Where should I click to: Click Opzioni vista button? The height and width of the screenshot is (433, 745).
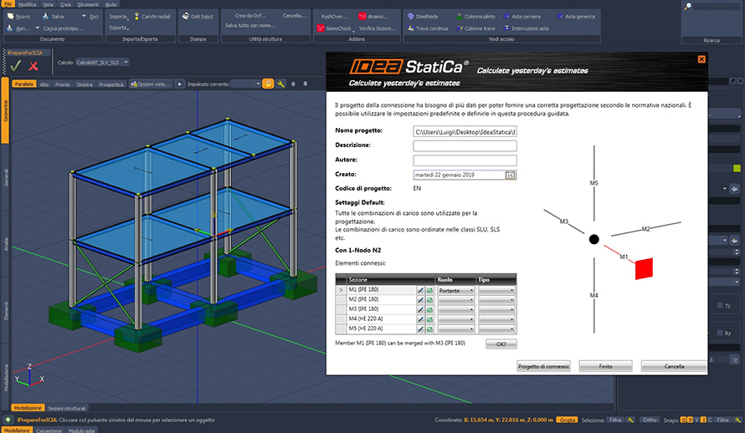pyautogui.click(x=150, y=84)
